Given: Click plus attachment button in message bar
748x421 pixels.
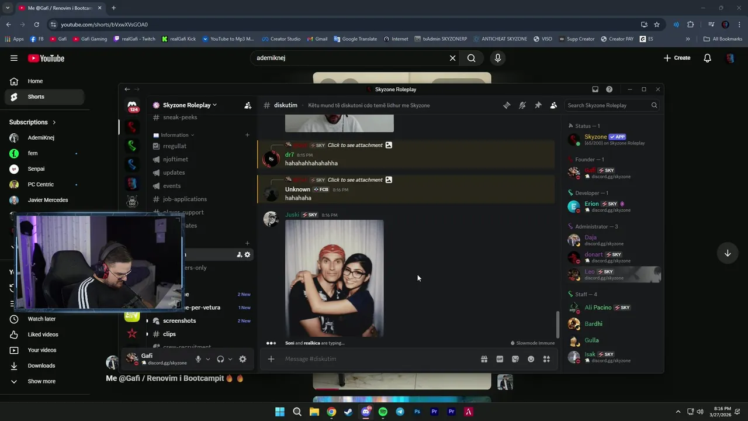Looking at the screenshot, I should pyautogui.click(x=271, y=359).
